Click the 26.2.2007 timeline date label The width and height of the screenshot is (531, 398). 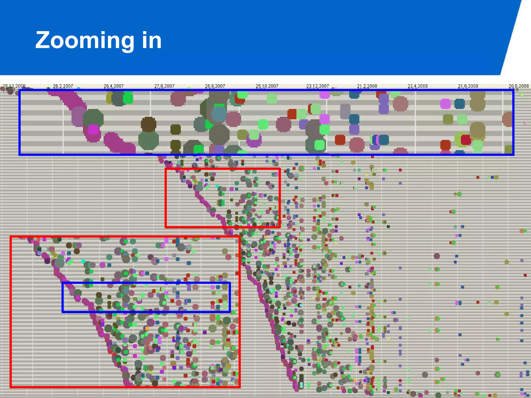click(63, 86)
